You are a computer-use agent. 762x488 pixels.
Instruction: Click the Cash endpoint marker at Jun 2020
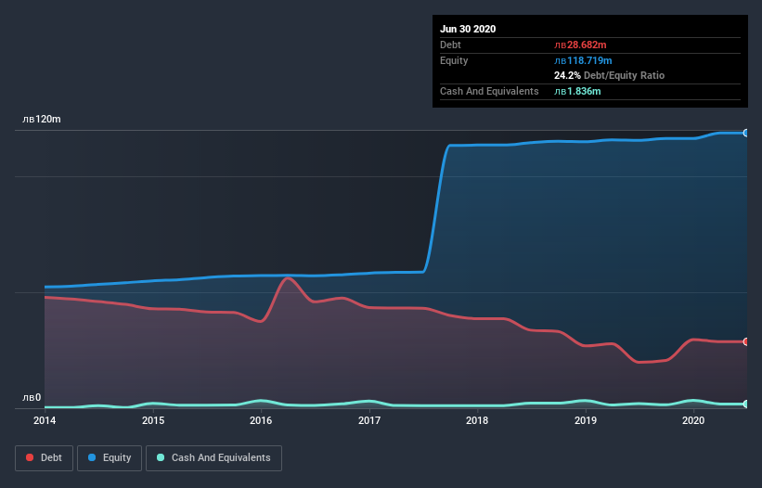click(746, 404)
